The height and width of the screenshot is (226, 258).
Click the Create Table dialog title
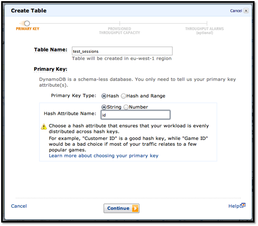point(29,10)
